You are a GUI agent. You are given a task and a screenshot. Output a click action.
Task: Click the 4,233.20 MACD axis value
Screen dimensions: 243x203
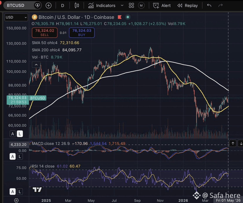(18, 145)
